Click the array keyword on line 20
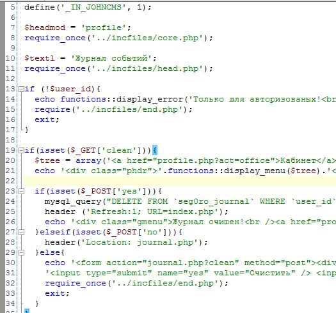The image size is (336, 313). point(88,161)
